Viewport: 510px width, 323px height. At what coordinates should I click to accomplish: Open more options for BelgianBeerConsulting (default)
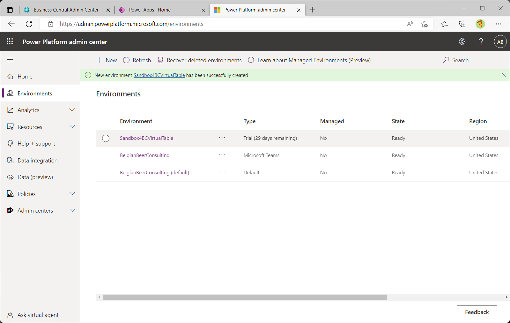click(222, 172)
